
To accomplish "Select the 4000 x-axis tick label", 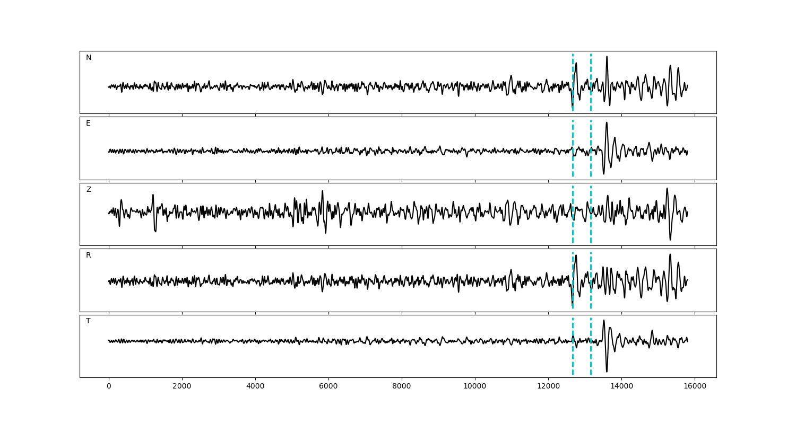I will (255, 387).
